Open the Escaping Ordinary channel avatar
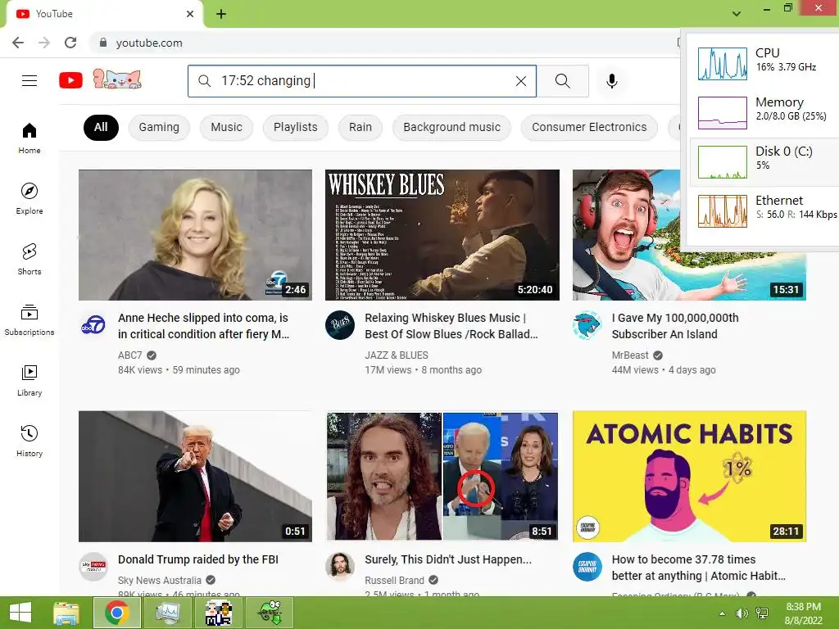 tap(587, 567)
